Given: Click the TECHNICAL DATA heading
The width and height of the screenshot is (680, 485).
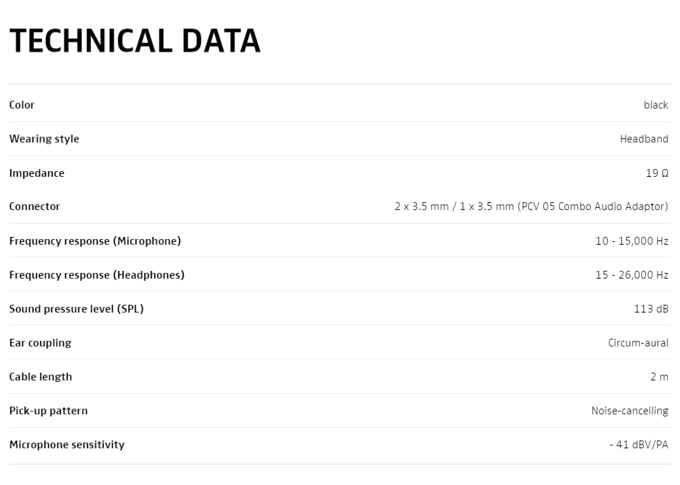Looking at the screenshot, I should [x=135, y=41].
